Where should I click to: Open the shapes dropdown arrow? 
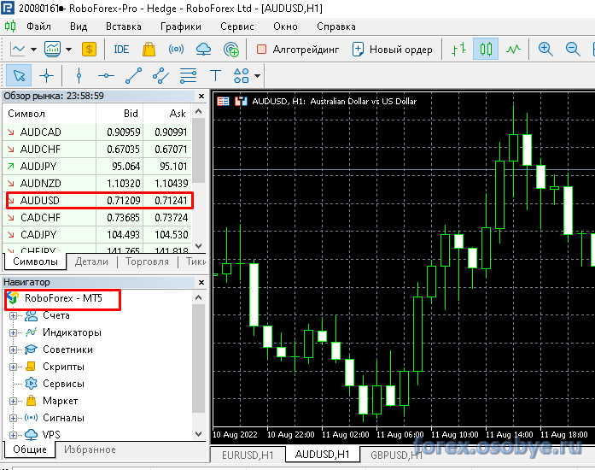click(257, 76)
